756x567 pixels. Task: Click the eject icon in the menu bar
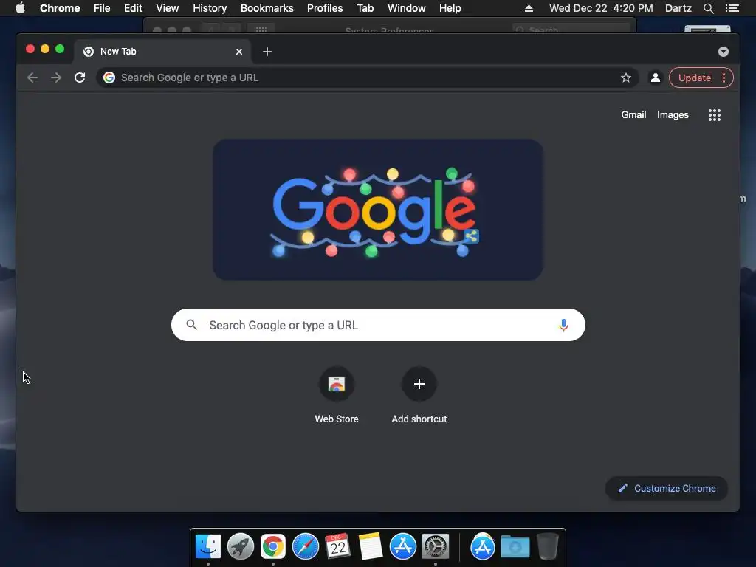click(529, 8)
